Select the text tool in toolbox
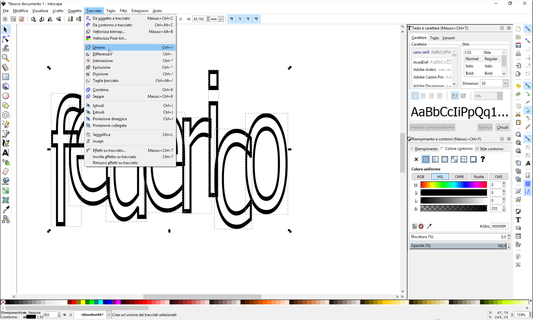533x320 pixels. pos(6,153)
